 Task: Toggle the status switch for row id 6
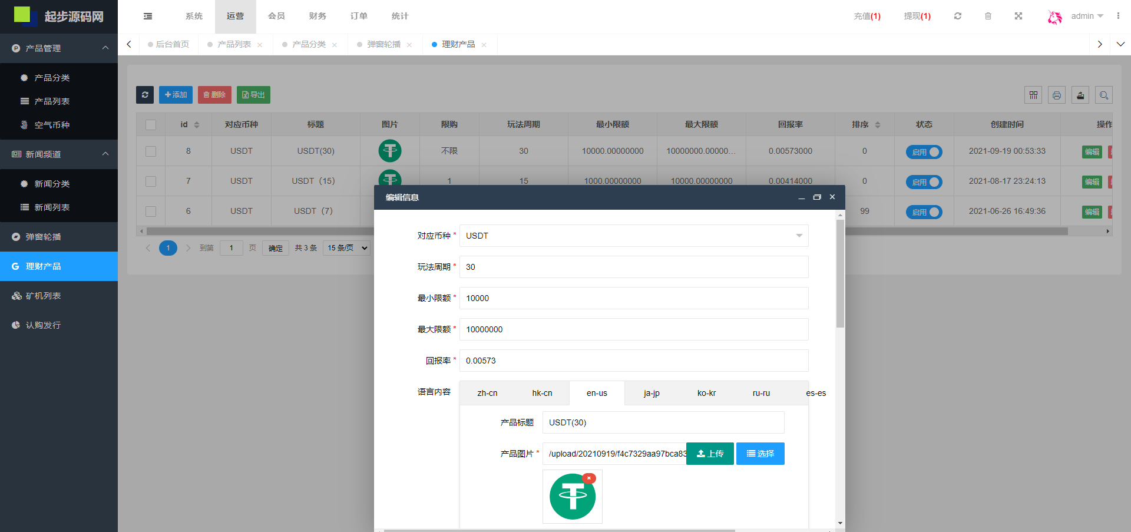point(924,212)
